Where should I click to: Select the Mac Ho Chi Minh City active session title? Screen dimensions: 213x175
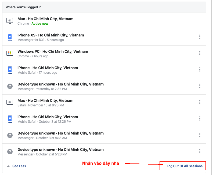coord(45,19)
